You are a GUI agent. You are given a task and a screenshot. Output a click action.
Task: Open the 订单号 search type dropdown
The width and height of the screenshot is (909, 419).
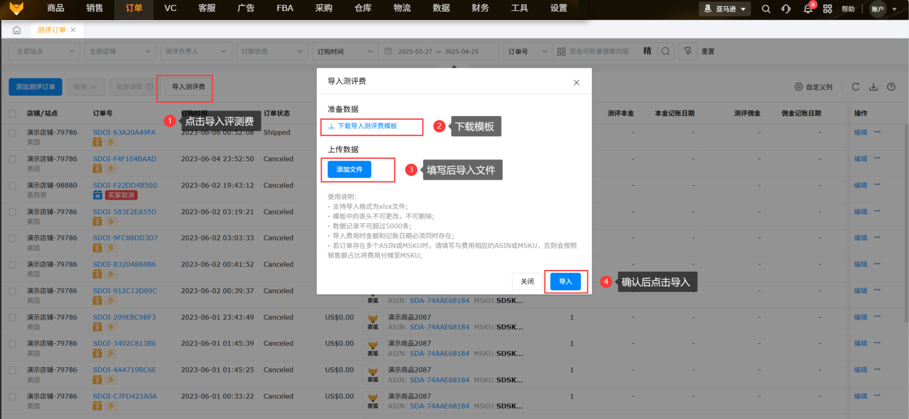click(x=528, y=51)
